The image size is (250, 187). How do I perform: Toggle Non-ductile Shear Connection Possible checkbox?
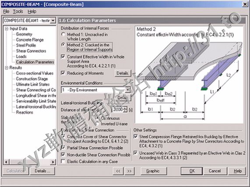63,155
